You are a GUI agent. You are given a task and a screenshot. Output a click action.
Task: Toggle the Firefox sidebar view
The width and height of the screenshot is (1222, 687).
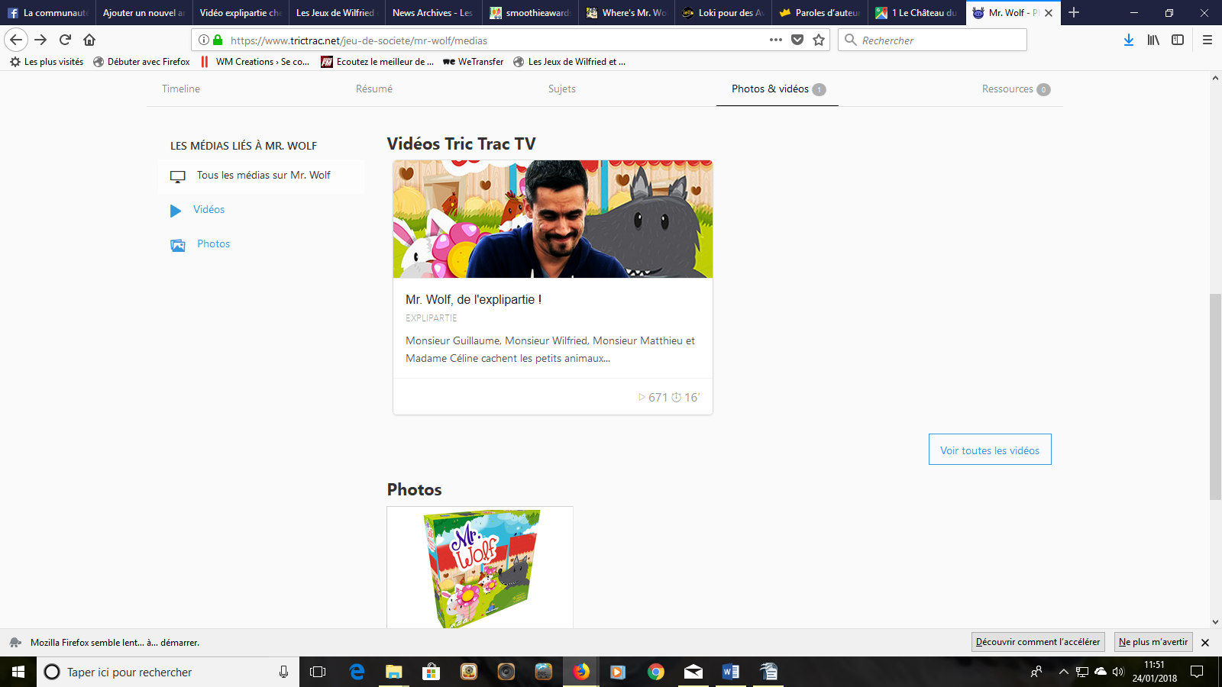[1178, 40]
